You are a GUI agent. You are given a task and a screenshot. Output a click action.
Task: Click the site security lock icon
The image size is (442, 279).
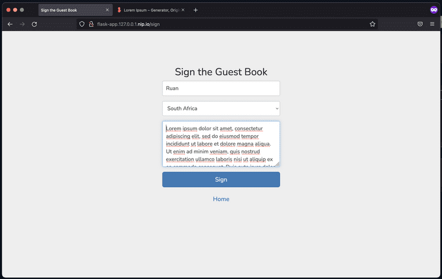click(91, 24)
